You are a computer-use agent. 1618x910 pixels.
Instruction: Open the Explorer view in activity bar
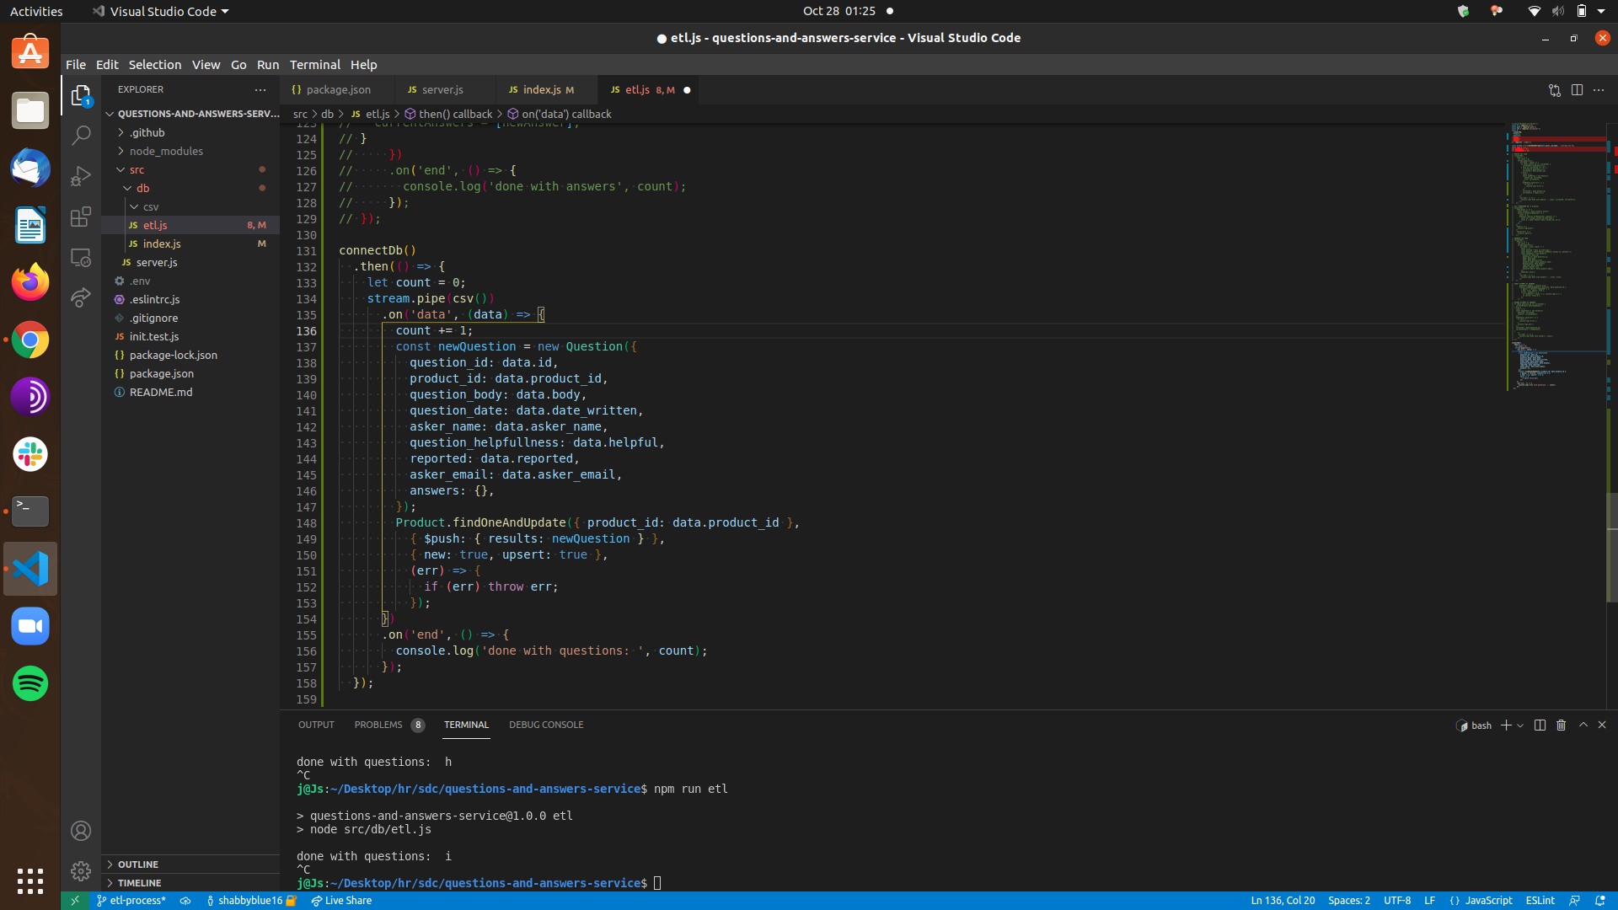(x=81, y=95)
